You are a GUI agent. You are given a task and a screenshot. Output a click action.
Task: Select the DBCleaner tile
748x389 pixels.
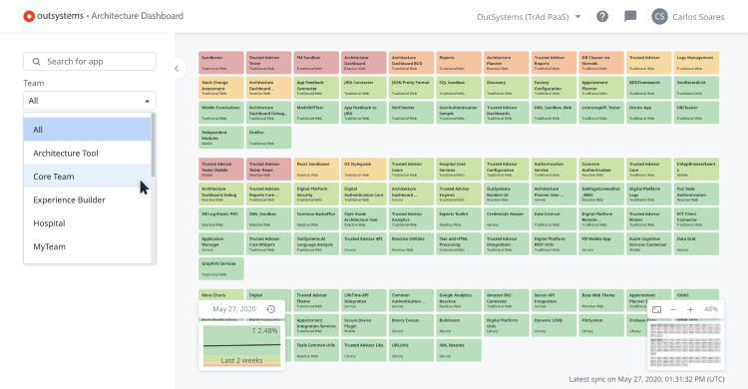[x=696, y=113]
